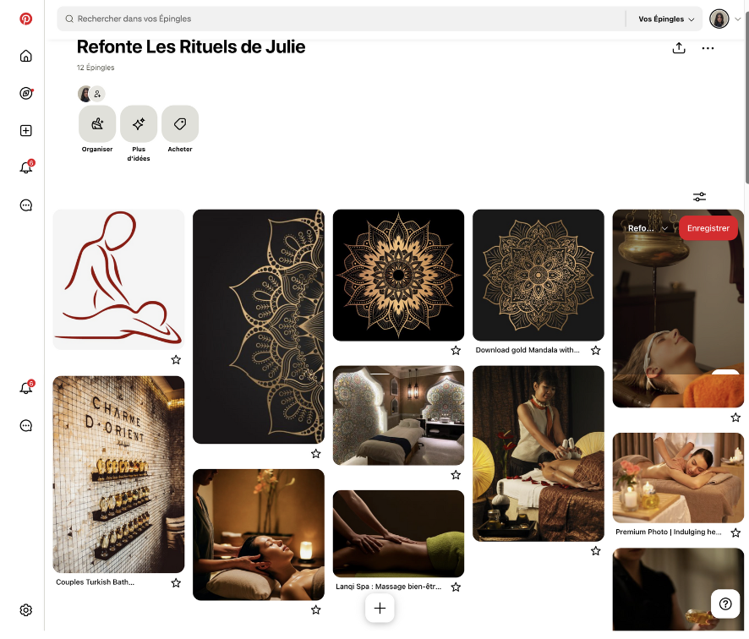Screen dimensions: 749x639
Task: Open board options three-dots menu
Action: (708, 48)
